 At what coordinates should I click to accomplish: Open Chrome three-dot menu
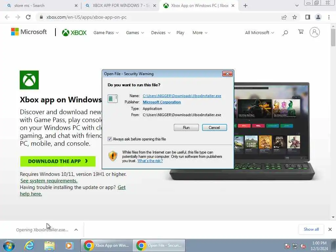click(329, 17)
